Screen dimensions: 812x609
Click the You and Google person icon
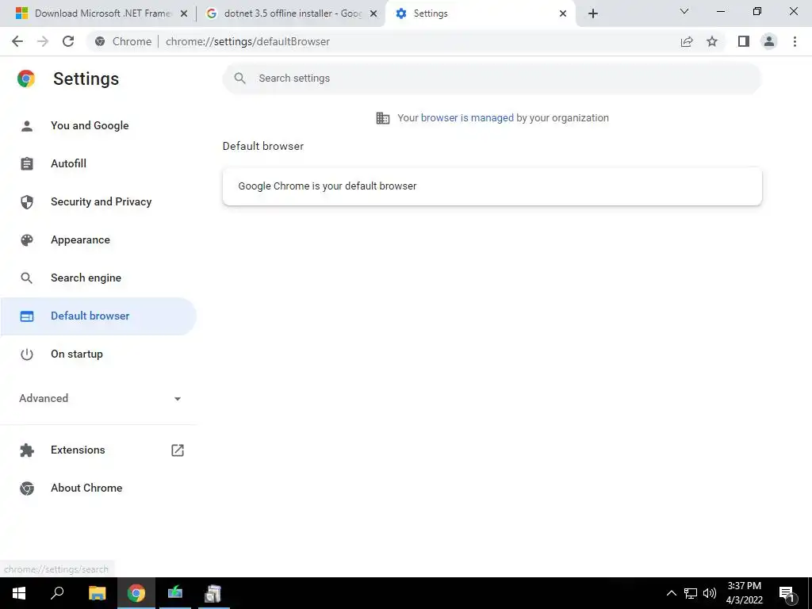click(27, 126)
